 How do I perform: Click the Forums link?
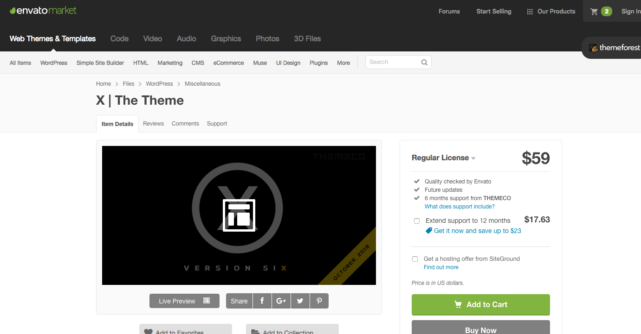point(449,12)
